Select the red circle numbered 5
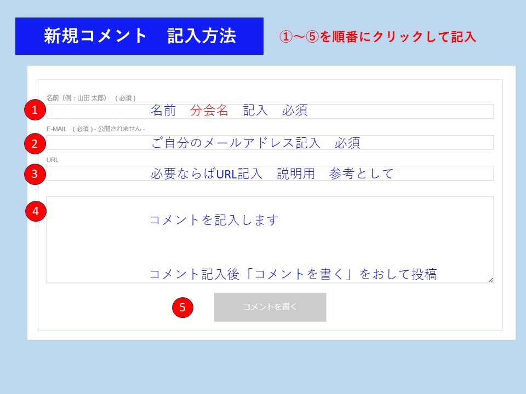 pos(182,308)
